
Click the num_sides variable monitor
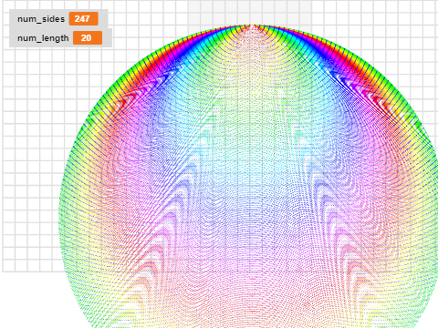[x=58, y=19]
